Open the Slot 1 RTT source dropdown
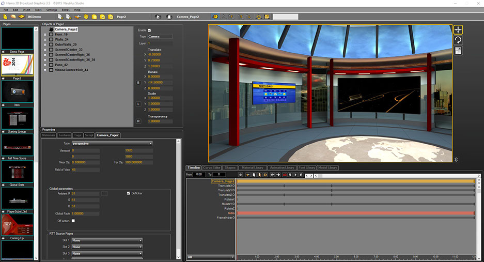484x262 pixels. tap(107, 240)
